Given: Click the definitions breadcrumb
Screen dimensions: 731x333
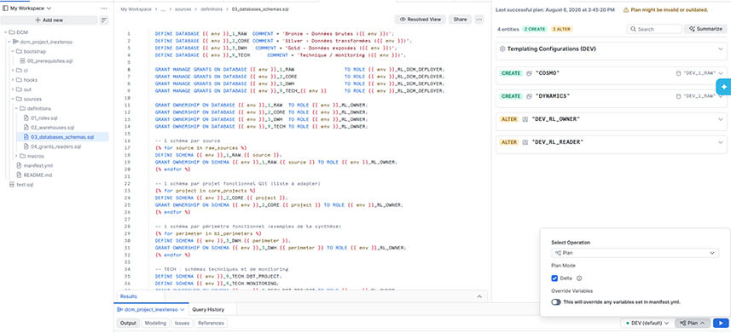Looking at the screenshot, I should point(212,9).
